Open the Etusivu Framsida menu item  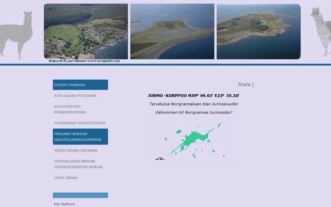pos(80,85)
